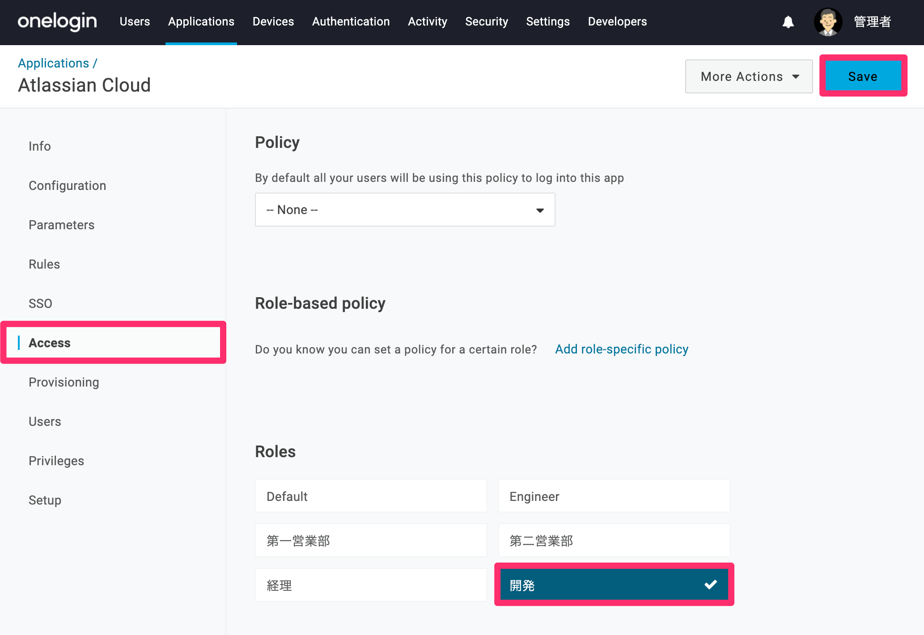Open the Settings menu
The width and height of the screenshot is (924, 635).
pos(548,21)
